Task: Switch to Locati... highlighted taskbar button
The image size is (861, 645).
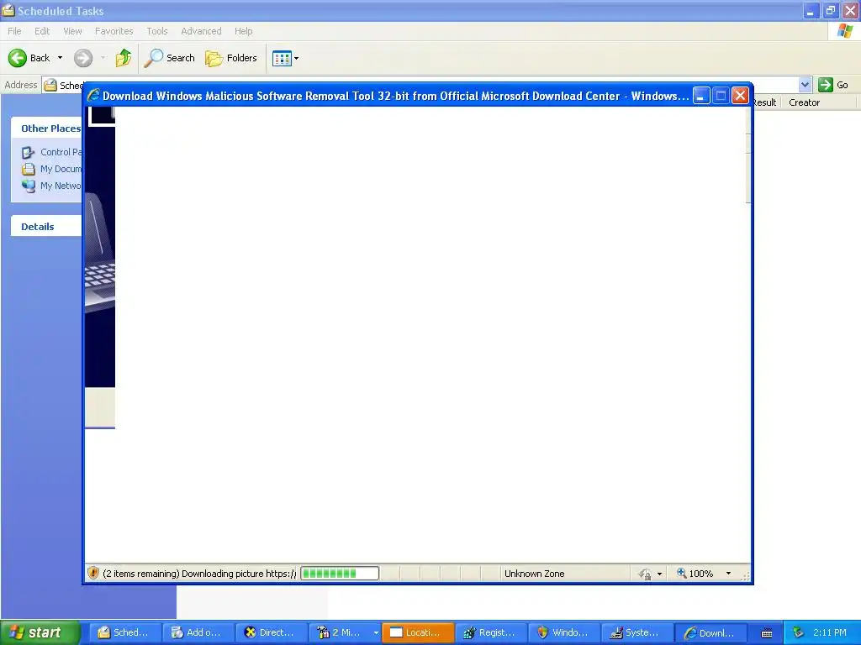Action: click(x=418, y=632)
